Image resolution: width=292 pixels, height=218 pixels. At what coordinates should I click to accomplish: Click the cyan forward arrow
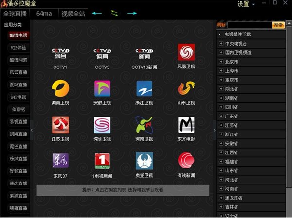click(132, 13)
